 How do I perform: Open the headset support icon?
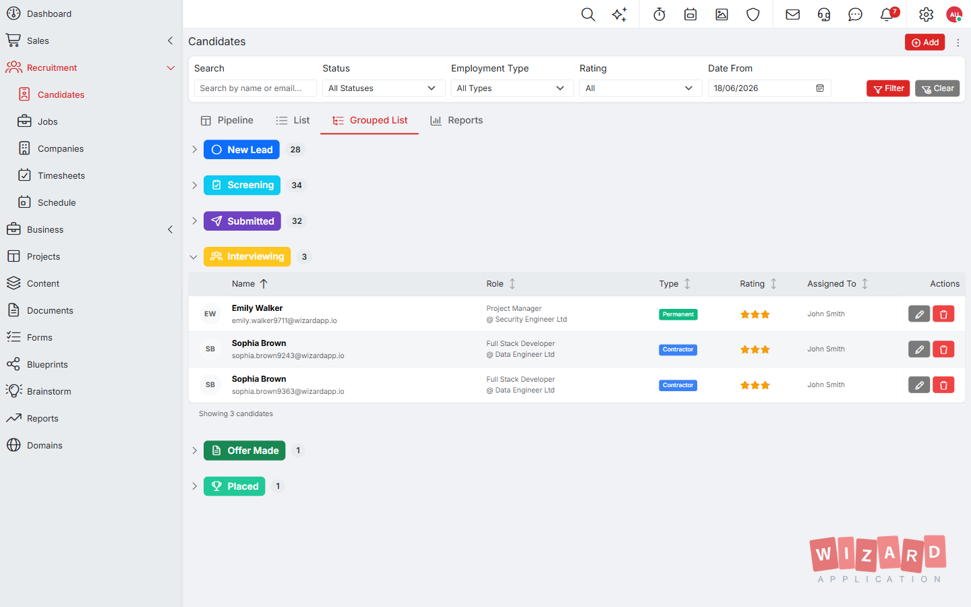(x=824, y=14)
